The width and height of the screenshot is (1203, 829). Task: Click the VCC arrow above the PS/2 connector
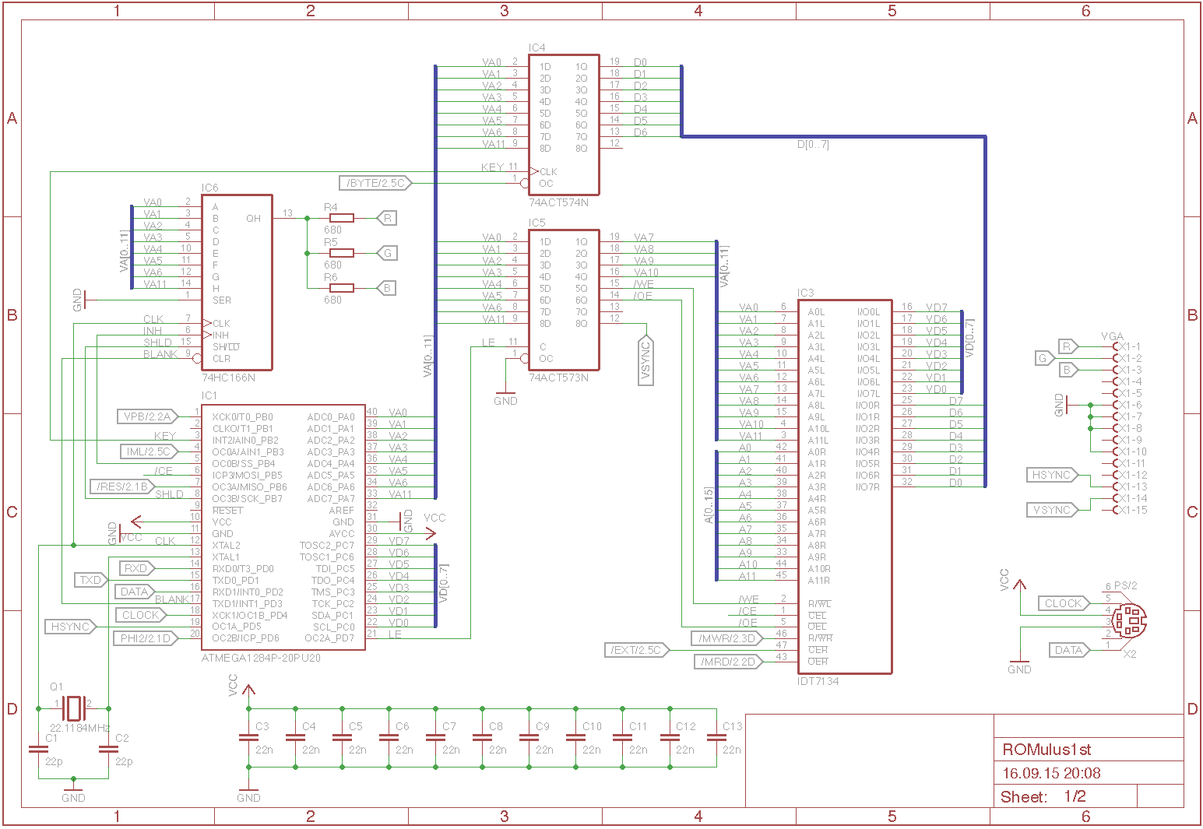coord(1019,584)
